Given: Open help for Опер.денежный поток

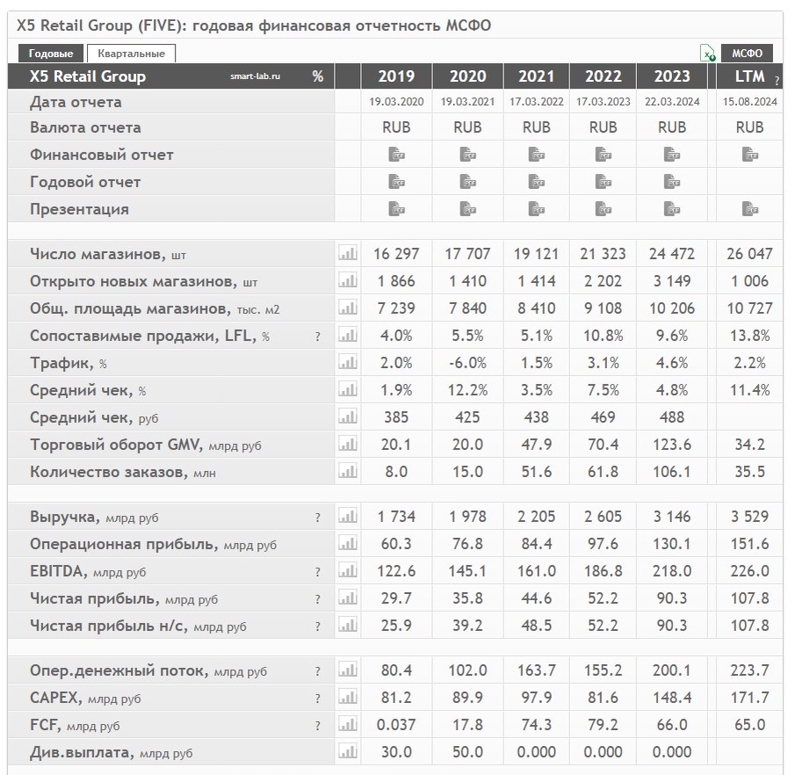Looking at the screenshot, I should coord(318,671).
